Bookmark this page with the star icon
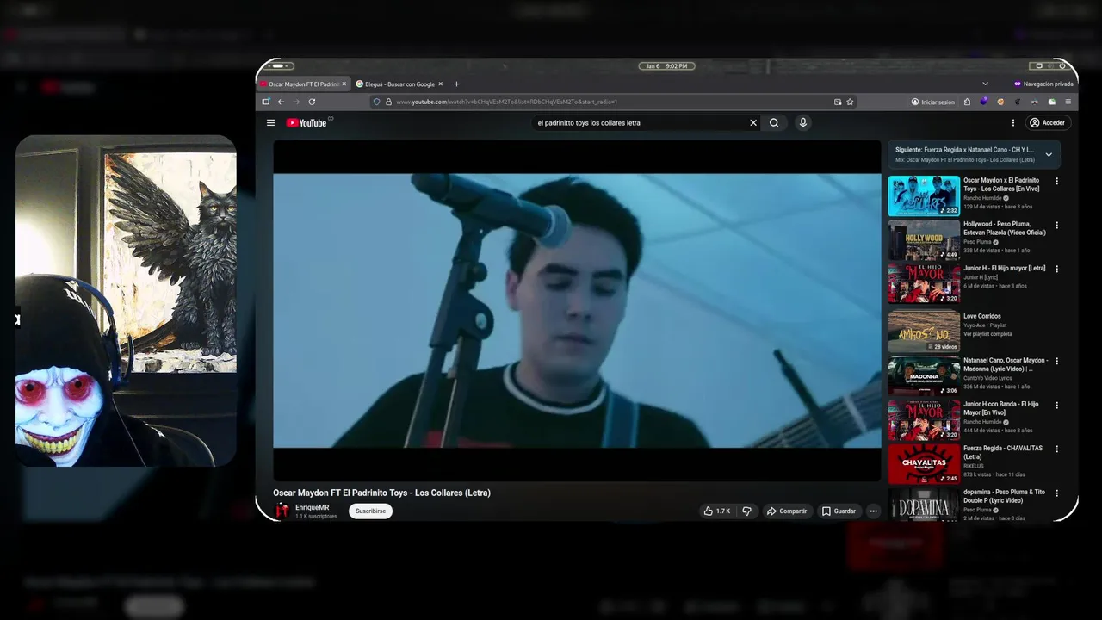Viewport: 1102px width, 620px height. pyautogui.click(x=850, y=102)
